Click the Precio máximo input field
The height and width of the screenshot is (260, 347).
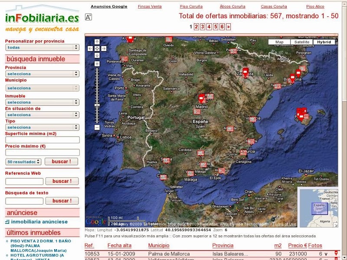point(43,152)
